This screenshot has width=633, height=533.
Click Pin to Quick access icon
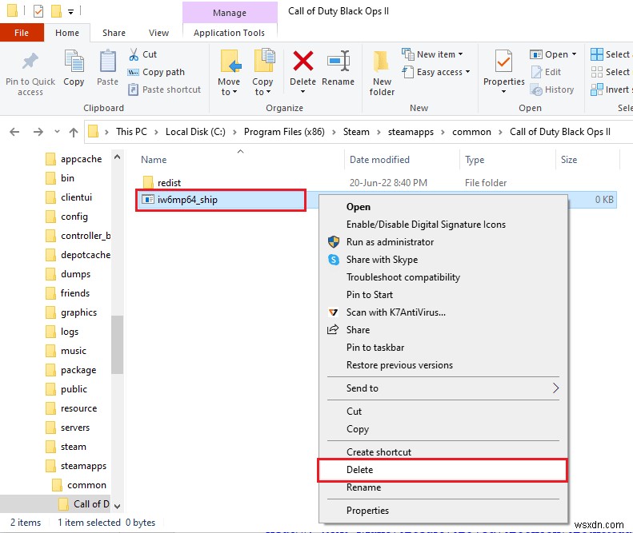click(30, 62)
